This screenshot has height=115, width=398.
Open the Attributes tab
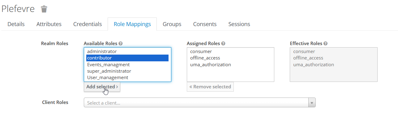49,24
